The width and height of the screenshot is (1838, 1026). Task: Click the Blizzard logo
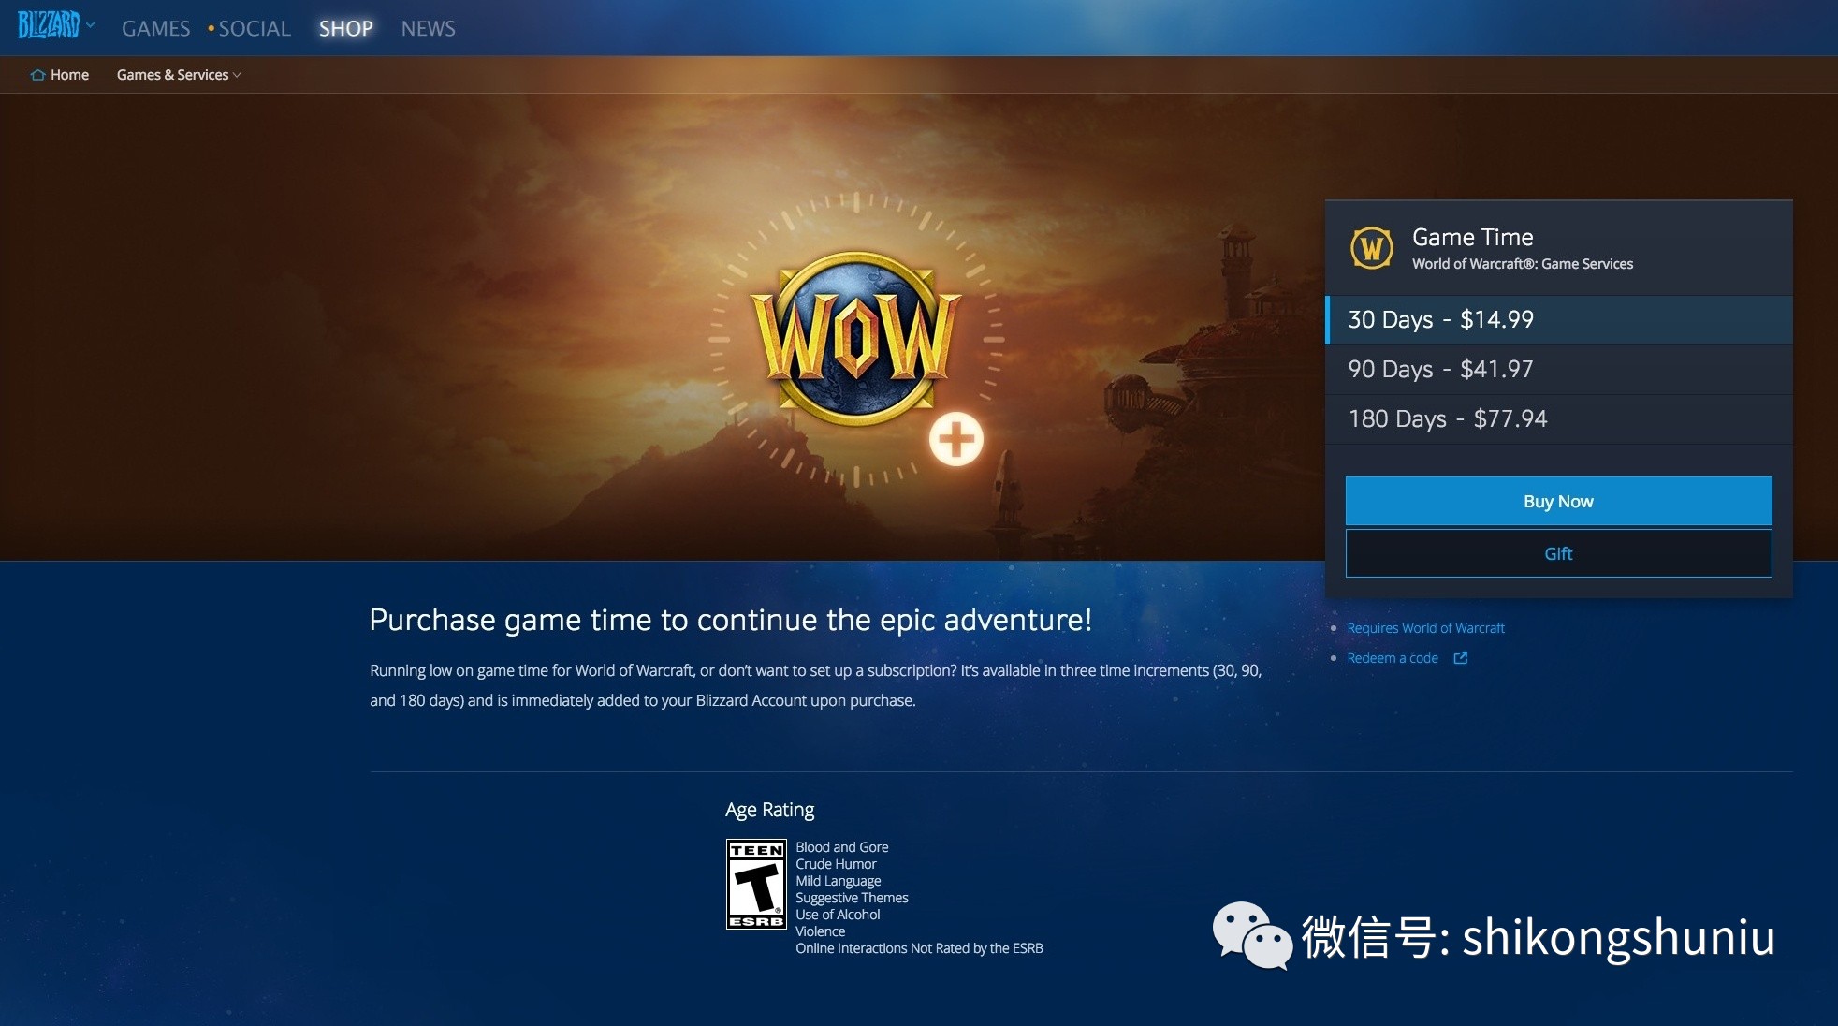coord(49,25)
